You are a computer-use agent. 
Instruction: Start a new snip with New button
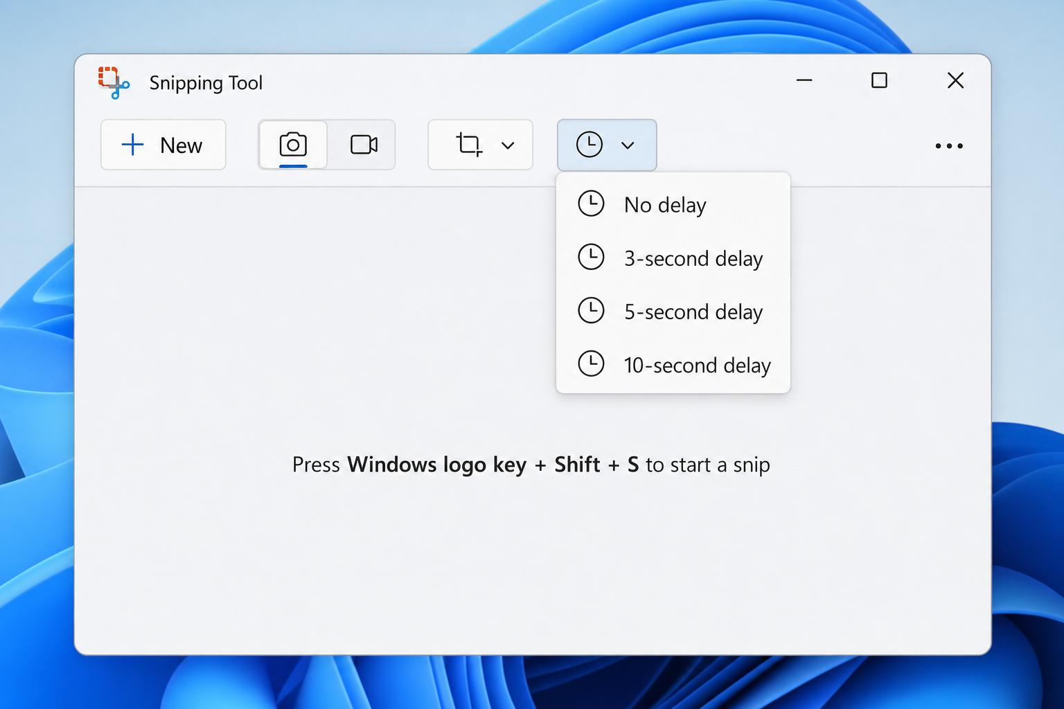point(163,145)
